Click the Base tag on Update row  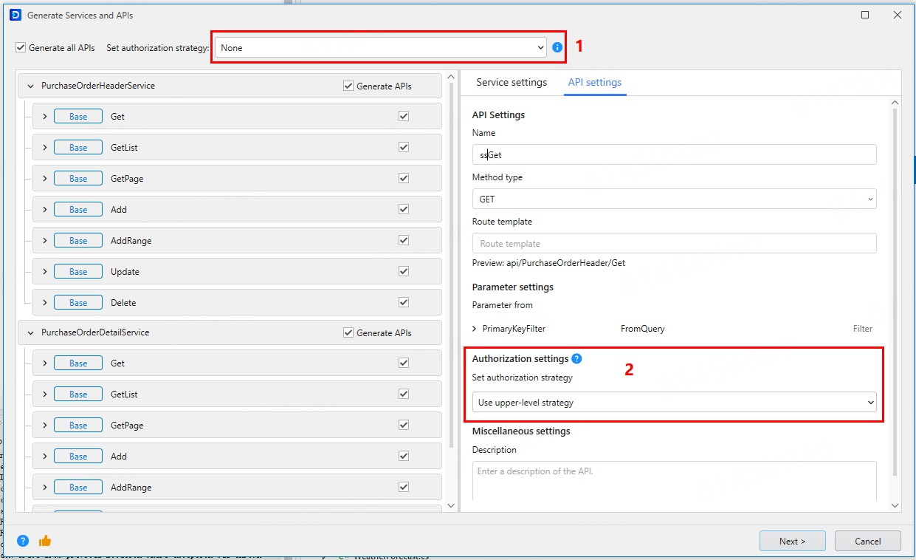point(78,272)
